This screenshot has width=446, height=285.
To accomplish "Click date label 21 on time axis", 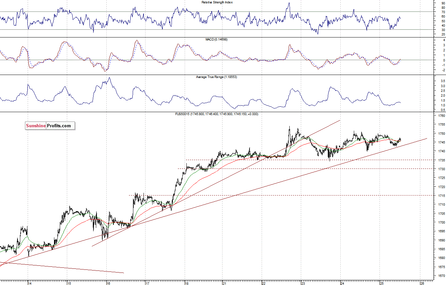I will [x=225, y=283].
